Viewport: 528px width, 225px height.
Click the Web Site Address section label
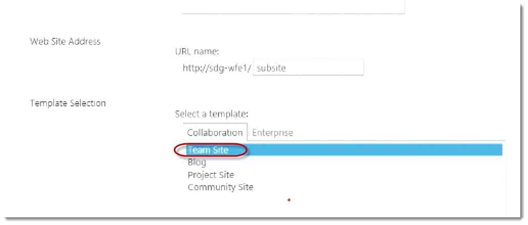click(65, 42)
